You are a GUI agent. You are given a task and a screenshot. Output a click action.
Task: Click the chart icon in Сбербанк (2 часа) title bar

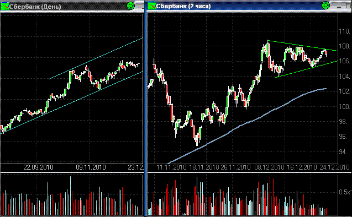tap(152, 6)
